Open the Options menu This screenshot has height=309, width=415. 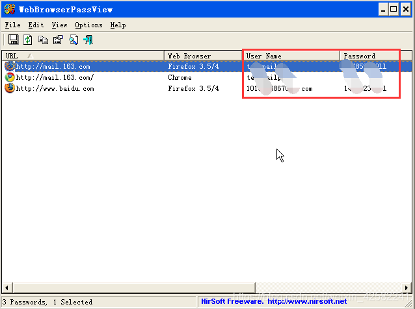[x=88, y=25]
